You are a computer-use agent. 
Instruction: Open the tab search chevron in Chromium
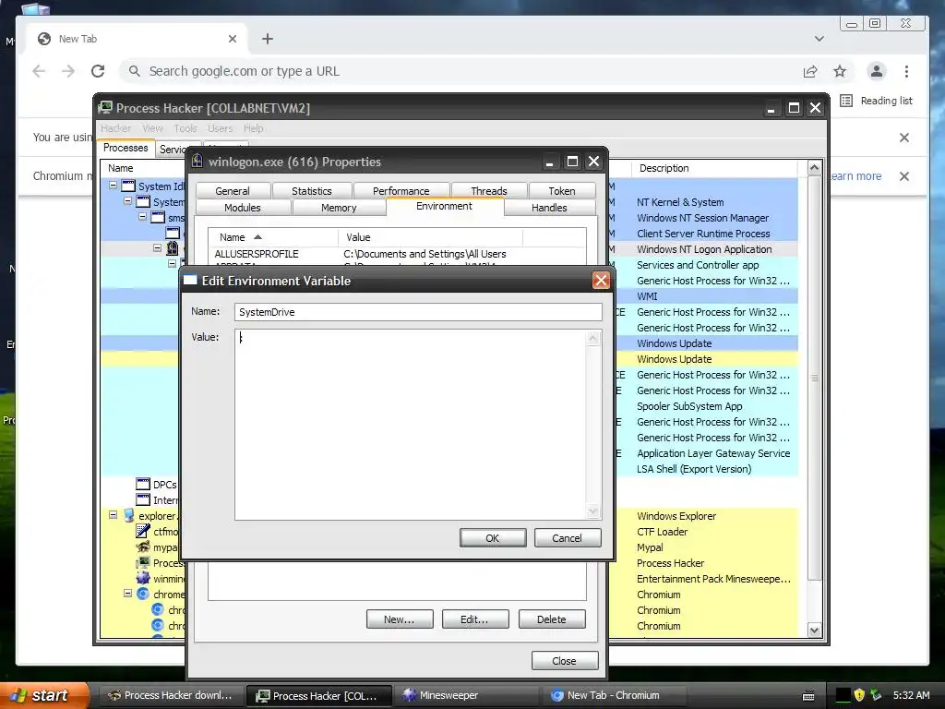[819, 39]
